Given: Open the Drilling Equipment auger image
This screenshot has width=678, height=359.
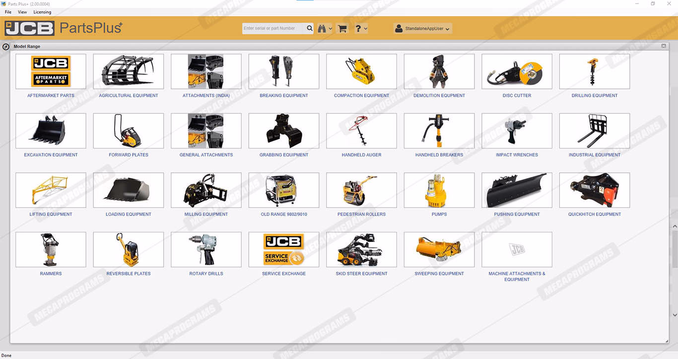Looking at the screenshot, I should tap(595, 72).
